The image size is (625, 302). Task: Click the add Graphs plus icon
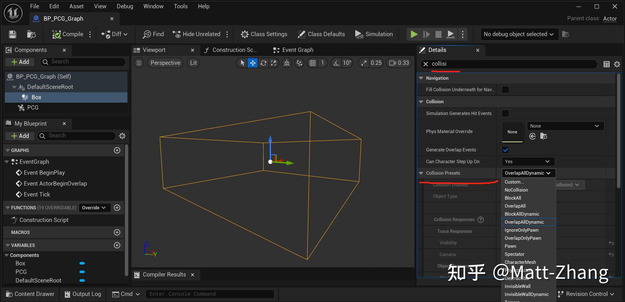pos(117,150)
